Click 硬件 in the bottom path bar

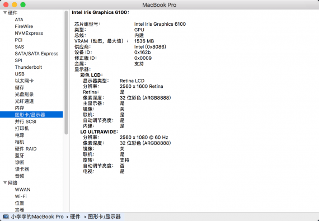75,217
